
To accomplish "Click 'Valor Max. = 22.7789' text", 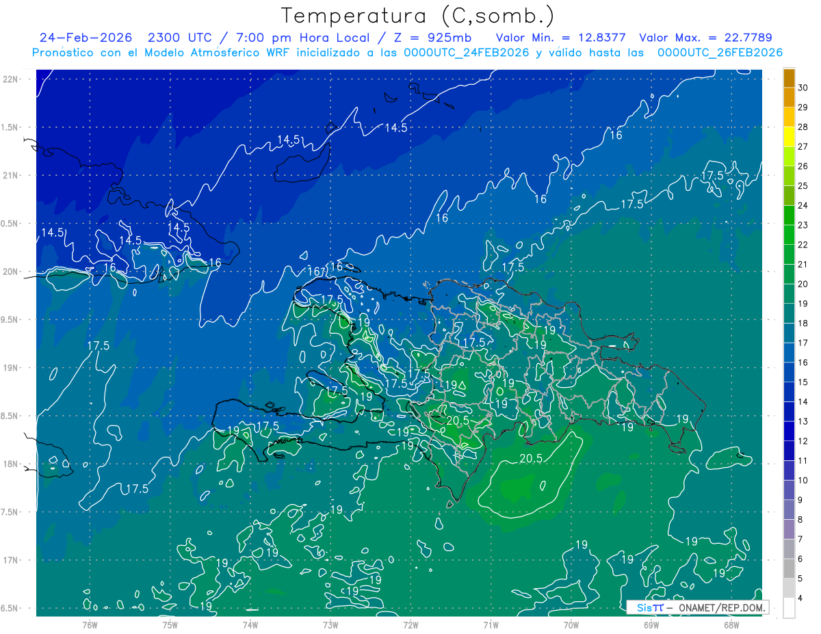I will [705, 38].
